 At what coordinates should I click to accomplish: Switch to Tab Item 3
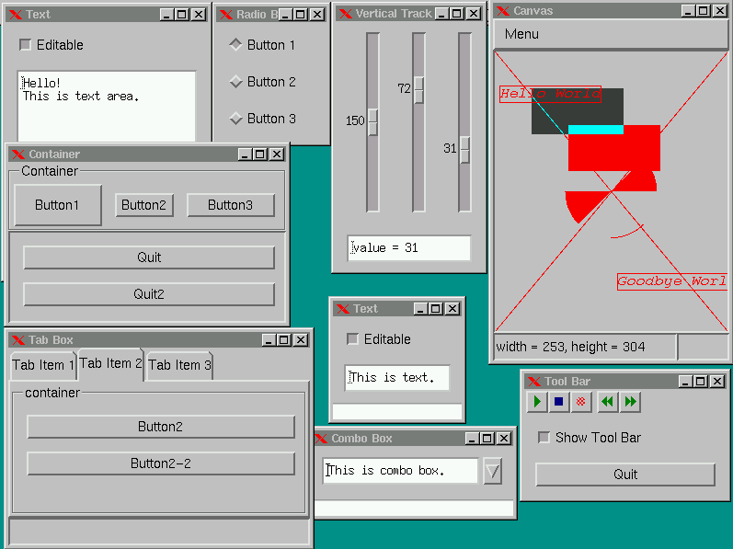pos(179,365)
